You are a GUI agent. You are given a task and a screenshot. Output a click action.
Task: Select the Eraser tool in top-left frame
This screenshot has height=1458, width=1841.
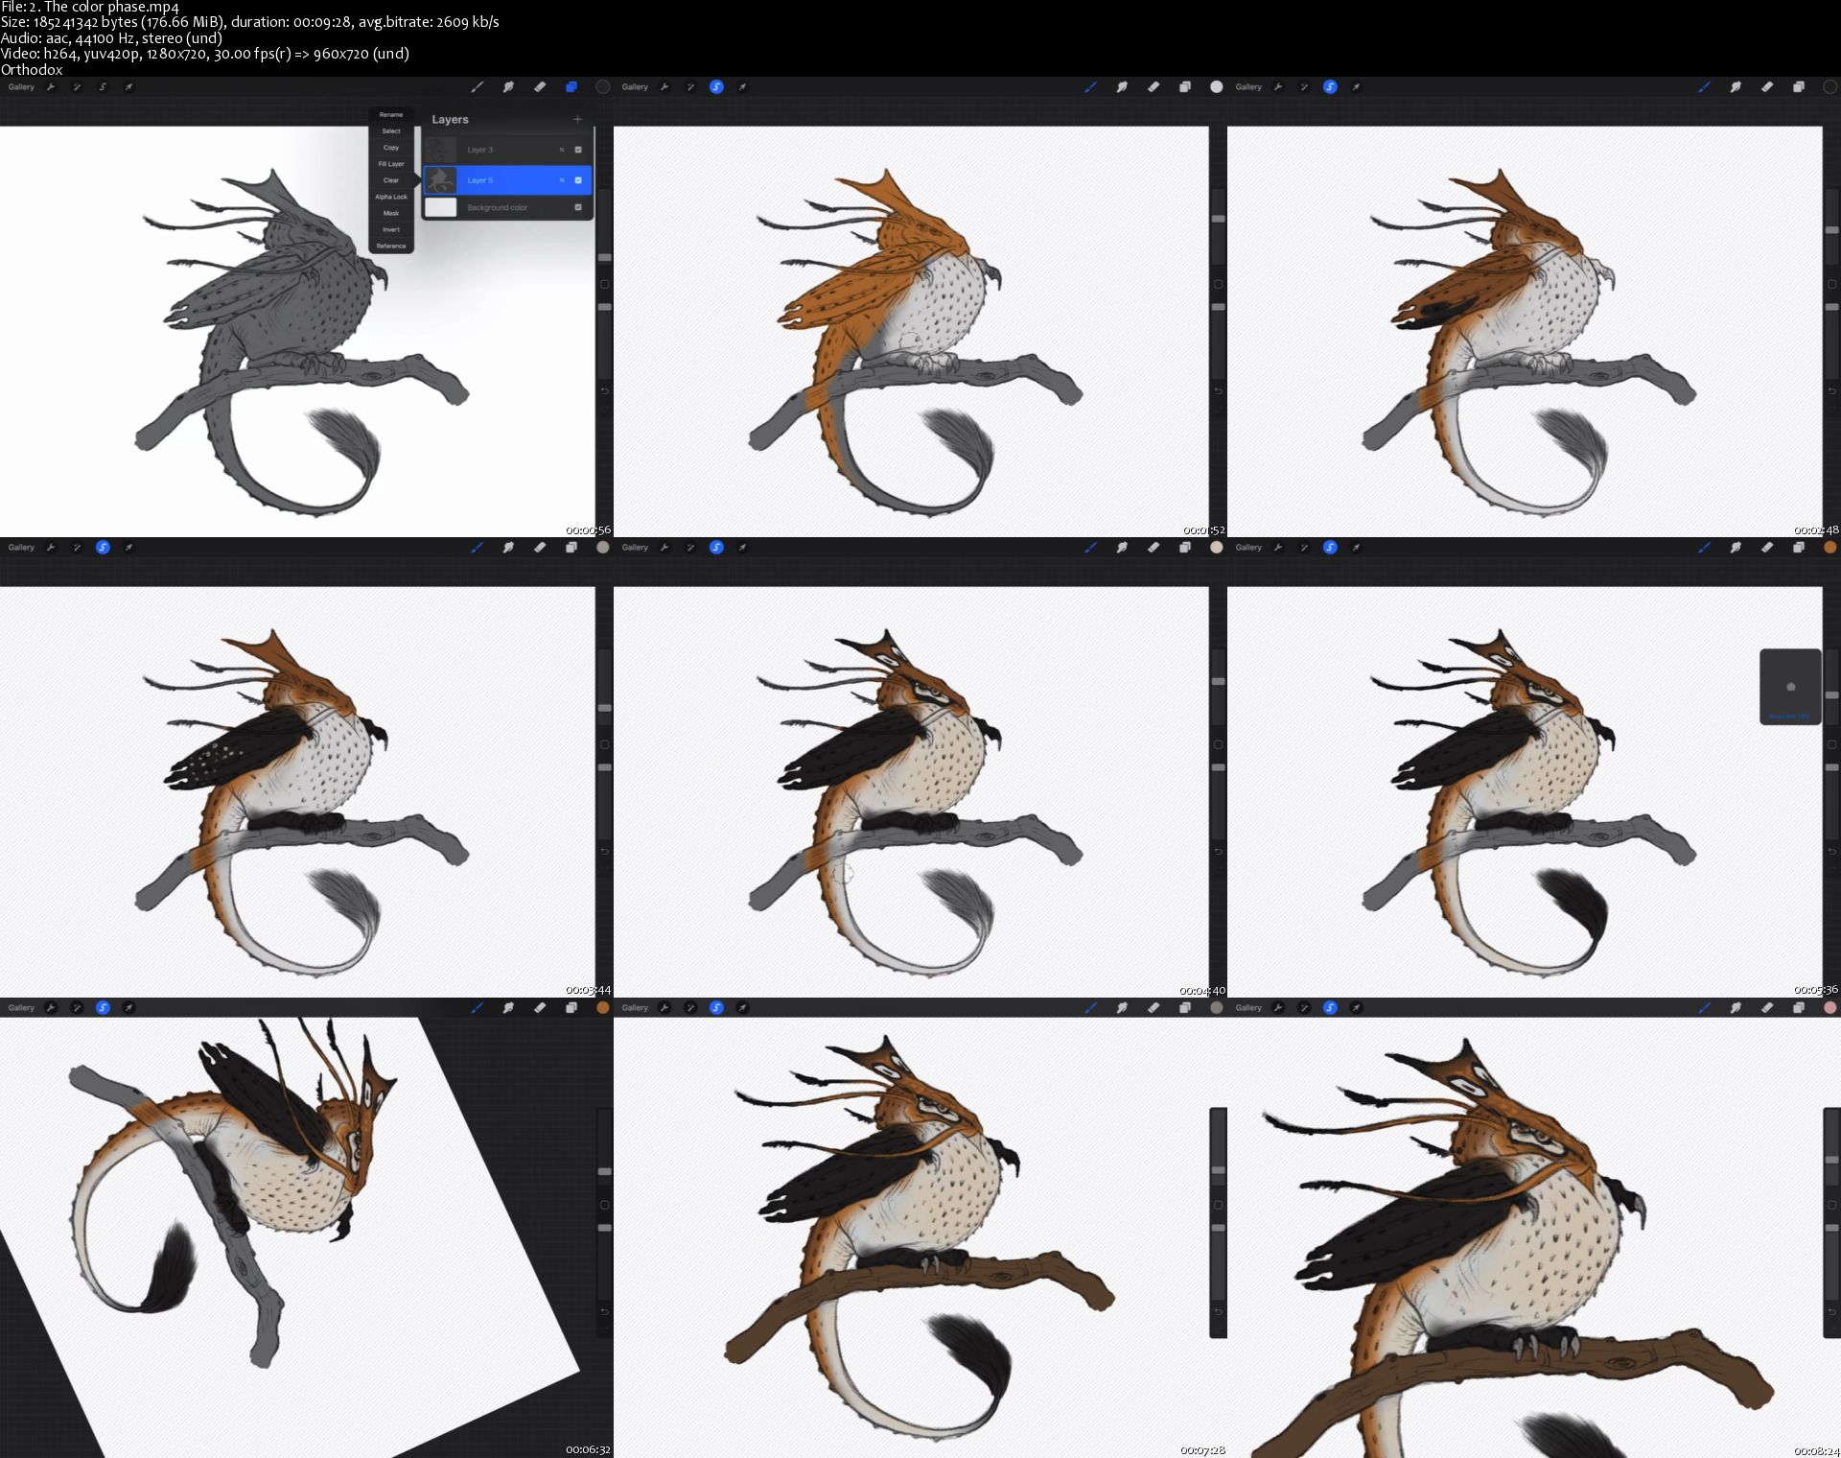(540, 87)
